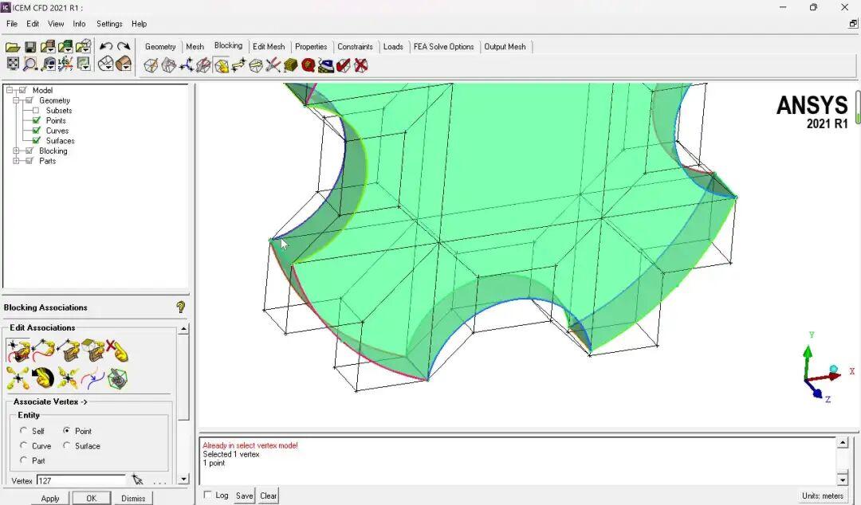The image size is (861, 505).
Task: Click the Save Project floppy disk icon
Action: pyautogui.click(x=30, y=47)
